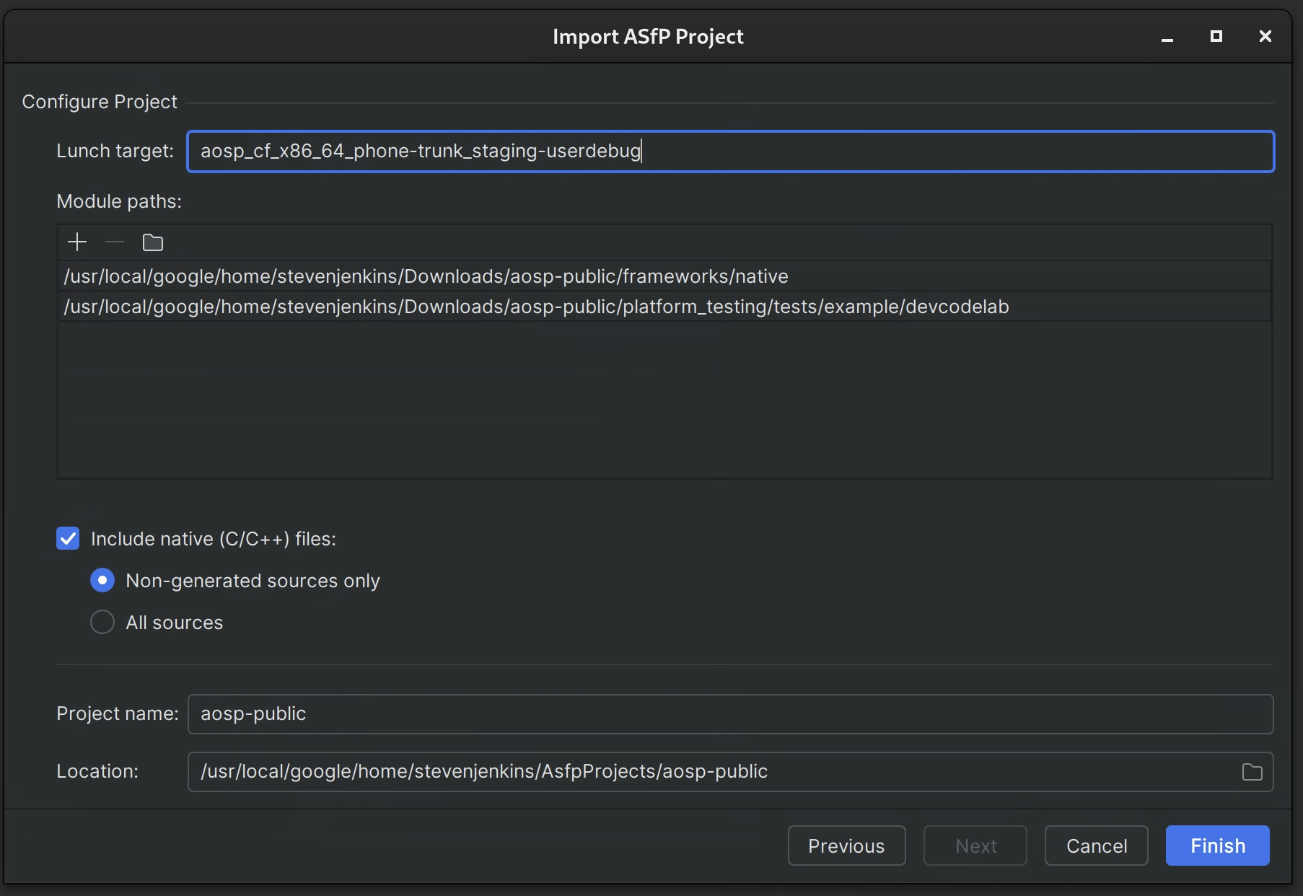The width and height of the screenshot is (1303, 896).
Task: Click the minus icon in module paths toolbar
Action: 114,242
